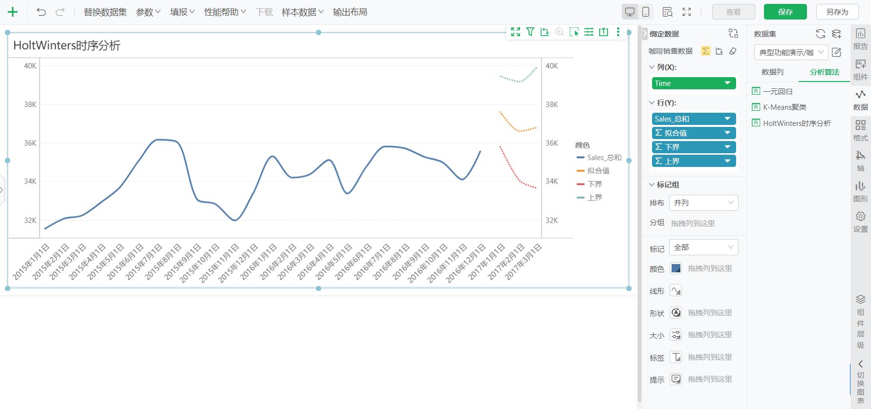Open the 组件层级 layers panel
The image size is (871, 409).
point(860,322)
